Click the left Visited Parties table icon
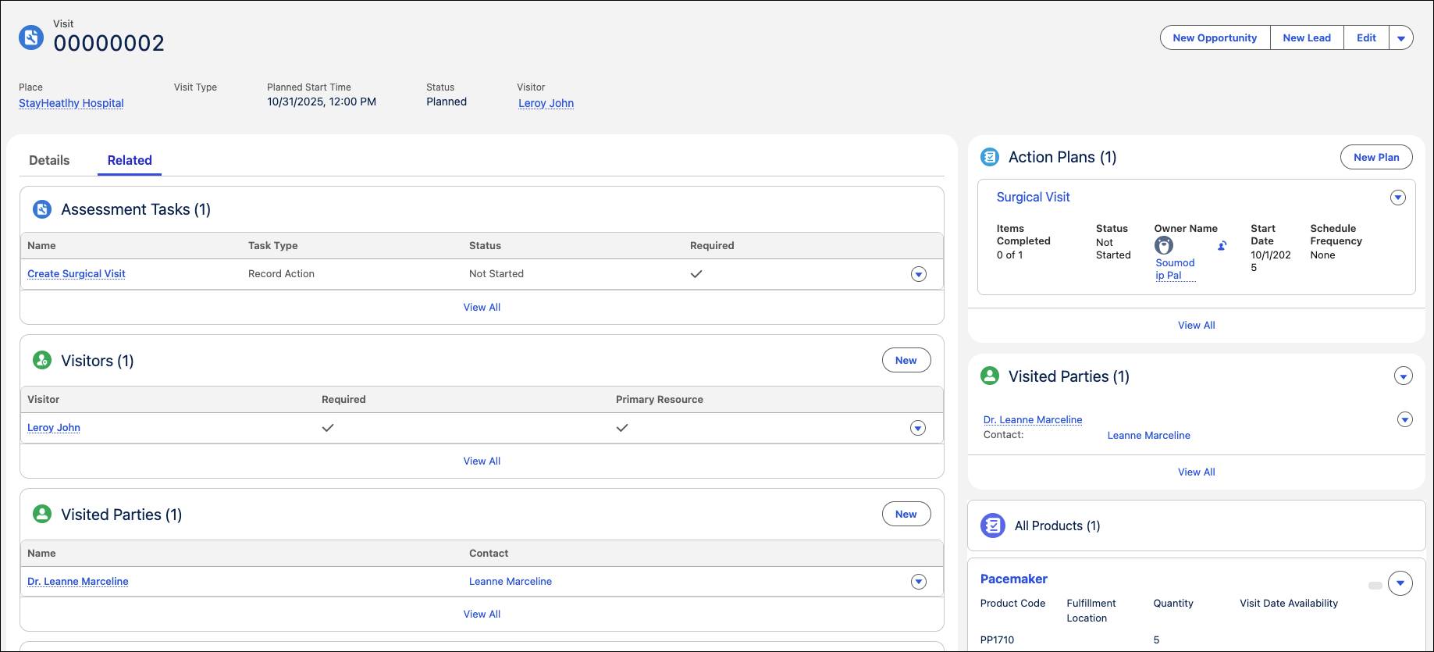 click(x=42, y=514)
